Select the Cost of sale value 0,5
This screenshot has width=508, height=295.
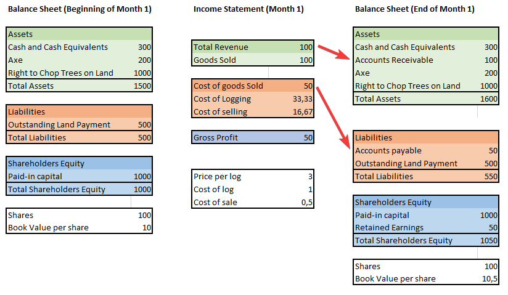(307, 203)
